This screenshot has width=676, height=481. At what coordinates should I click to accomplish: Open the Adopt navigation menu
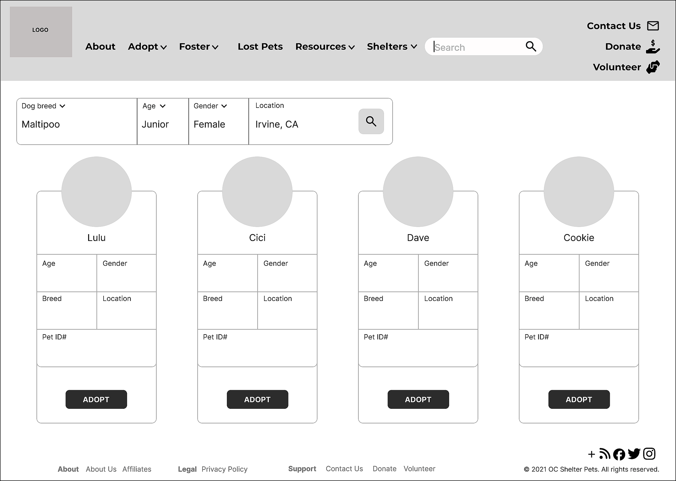(147, 47)
